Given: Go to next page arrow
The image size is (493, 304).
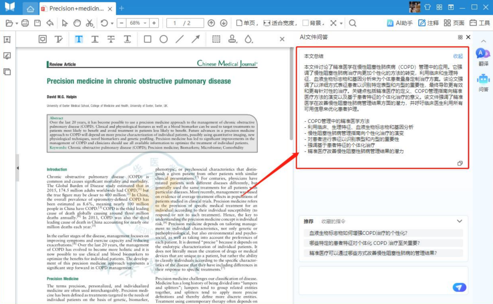Looking at the screenshot, I should pos(223,23).
